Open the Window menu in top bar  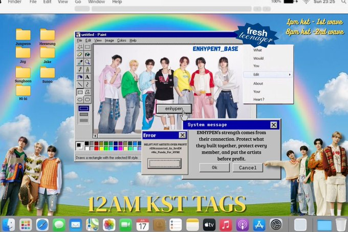coord(97,2)
